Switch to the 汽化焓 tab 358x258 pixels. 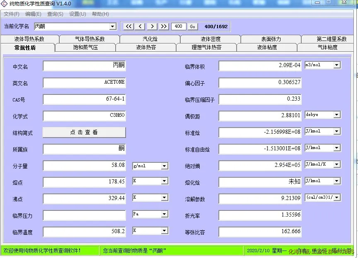pos(150,39)
